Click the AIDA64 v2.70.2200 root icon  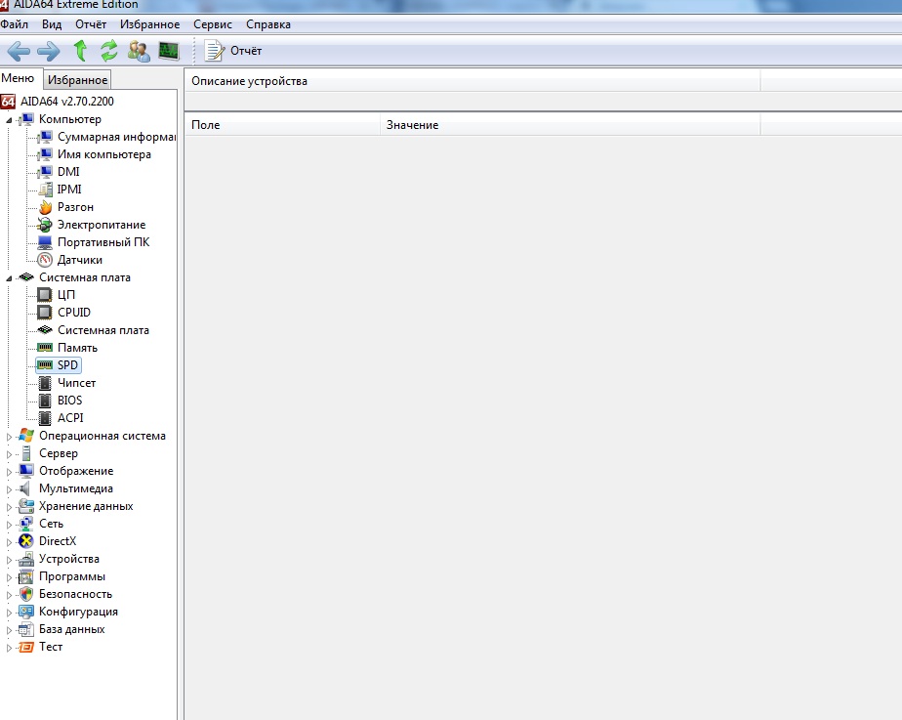(8, 102)
